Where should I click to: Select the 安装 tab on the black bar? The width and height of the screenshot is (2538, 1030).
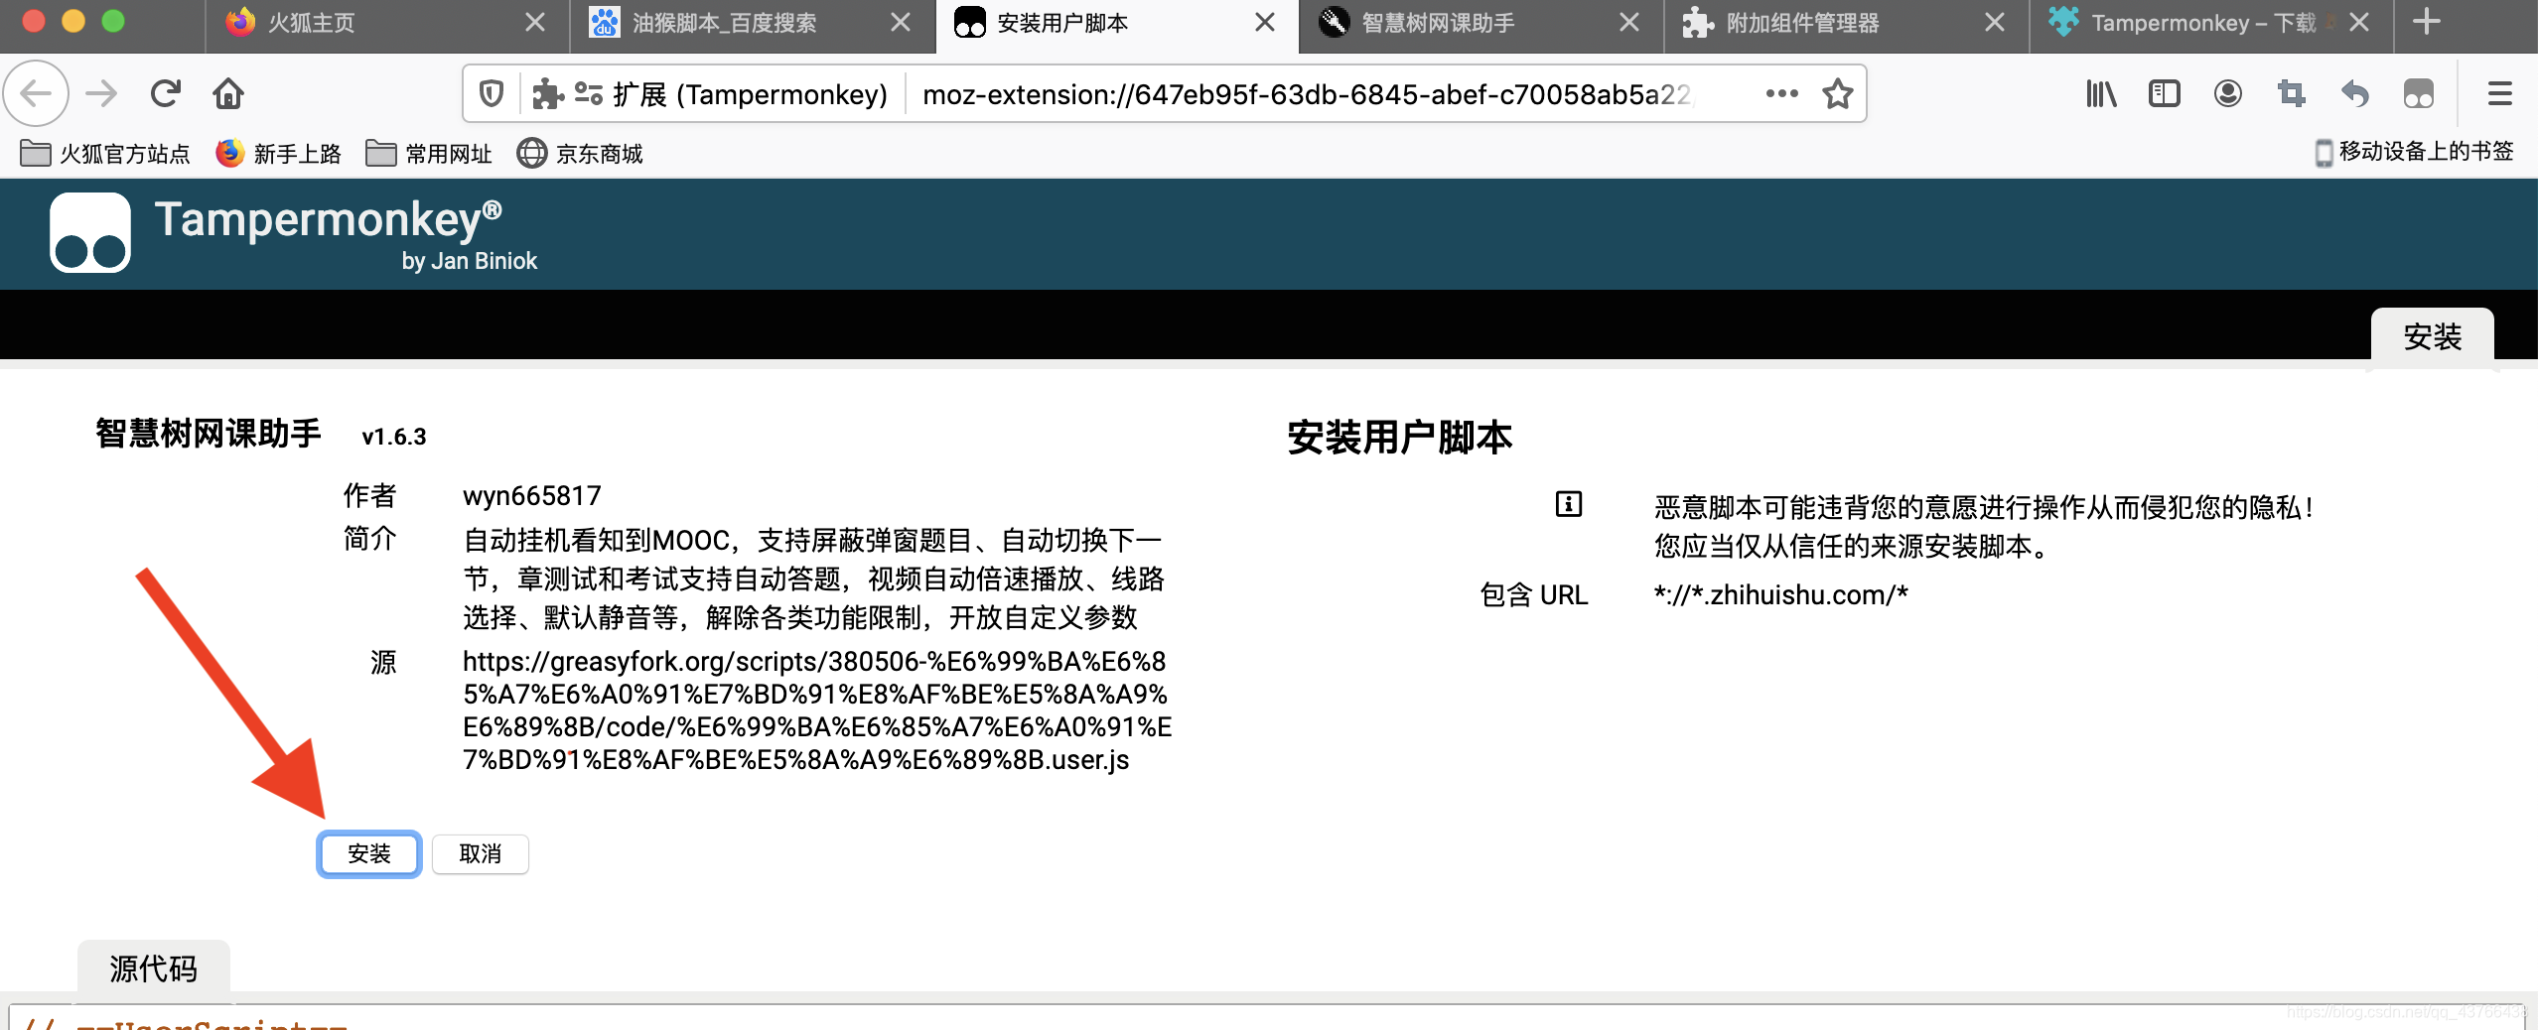[x=2433, y=336]
